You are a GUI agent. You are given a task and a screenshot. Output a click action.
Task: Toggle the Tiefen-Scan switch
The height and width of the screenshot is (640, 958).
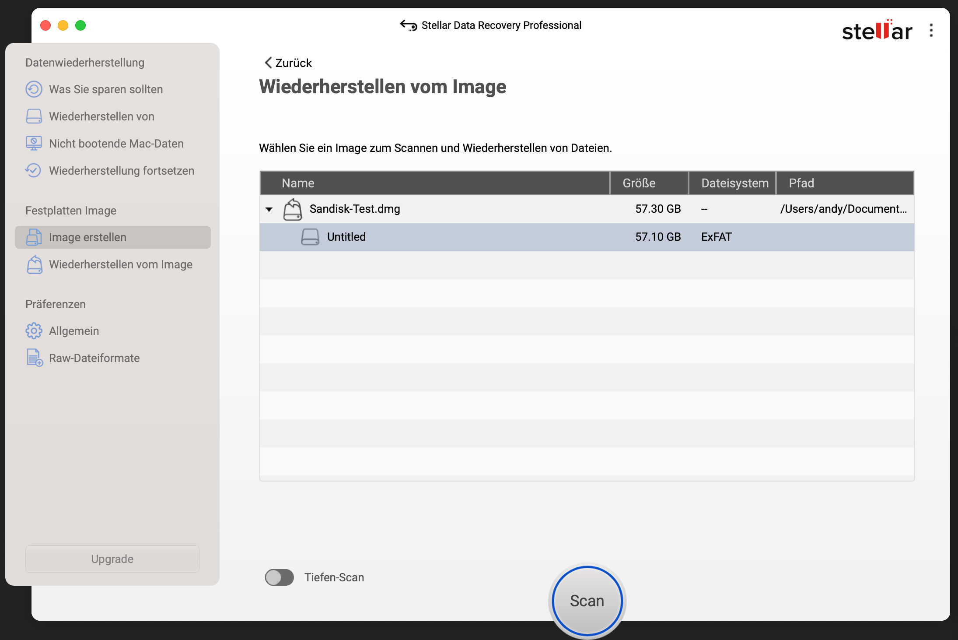[279, 577]
